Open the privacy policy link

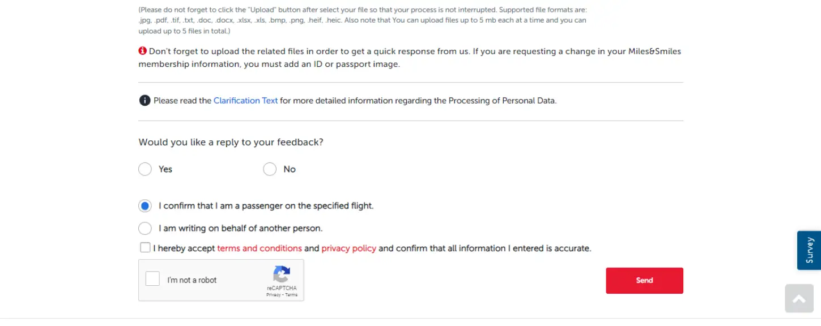coord(349,248)
